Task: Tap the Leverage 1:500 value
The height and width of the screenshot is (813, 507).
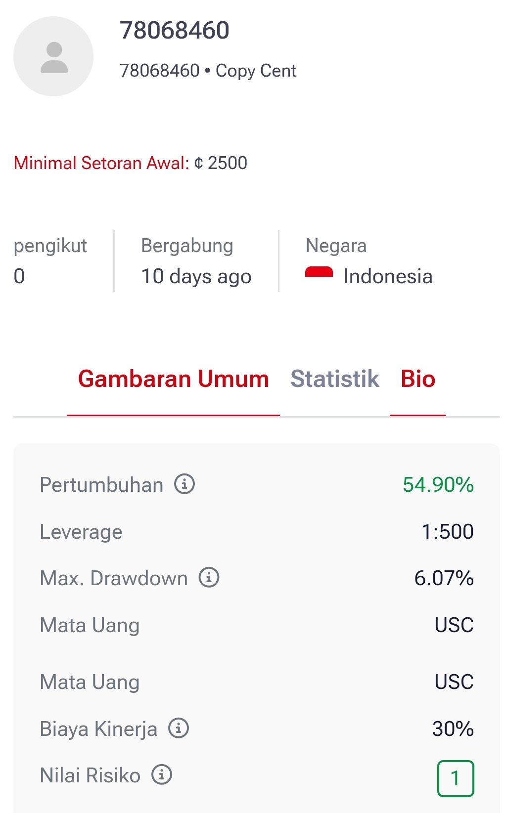Action: 447,532
